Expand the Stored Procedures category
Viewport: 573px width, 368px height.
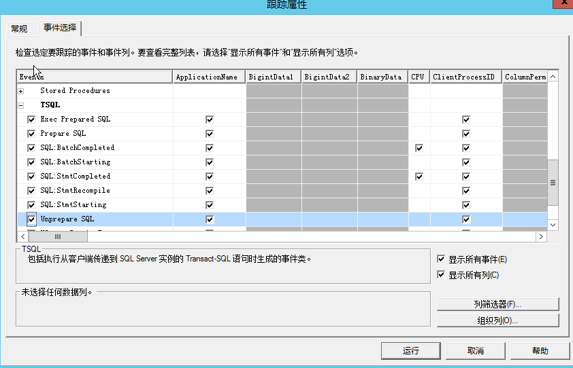(21, 91)
